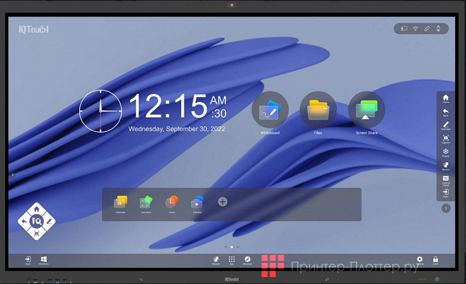Screen dimensions: 466x284
Task: Toggle Freeze screen in the right sidebar
Action: point(446,152)
